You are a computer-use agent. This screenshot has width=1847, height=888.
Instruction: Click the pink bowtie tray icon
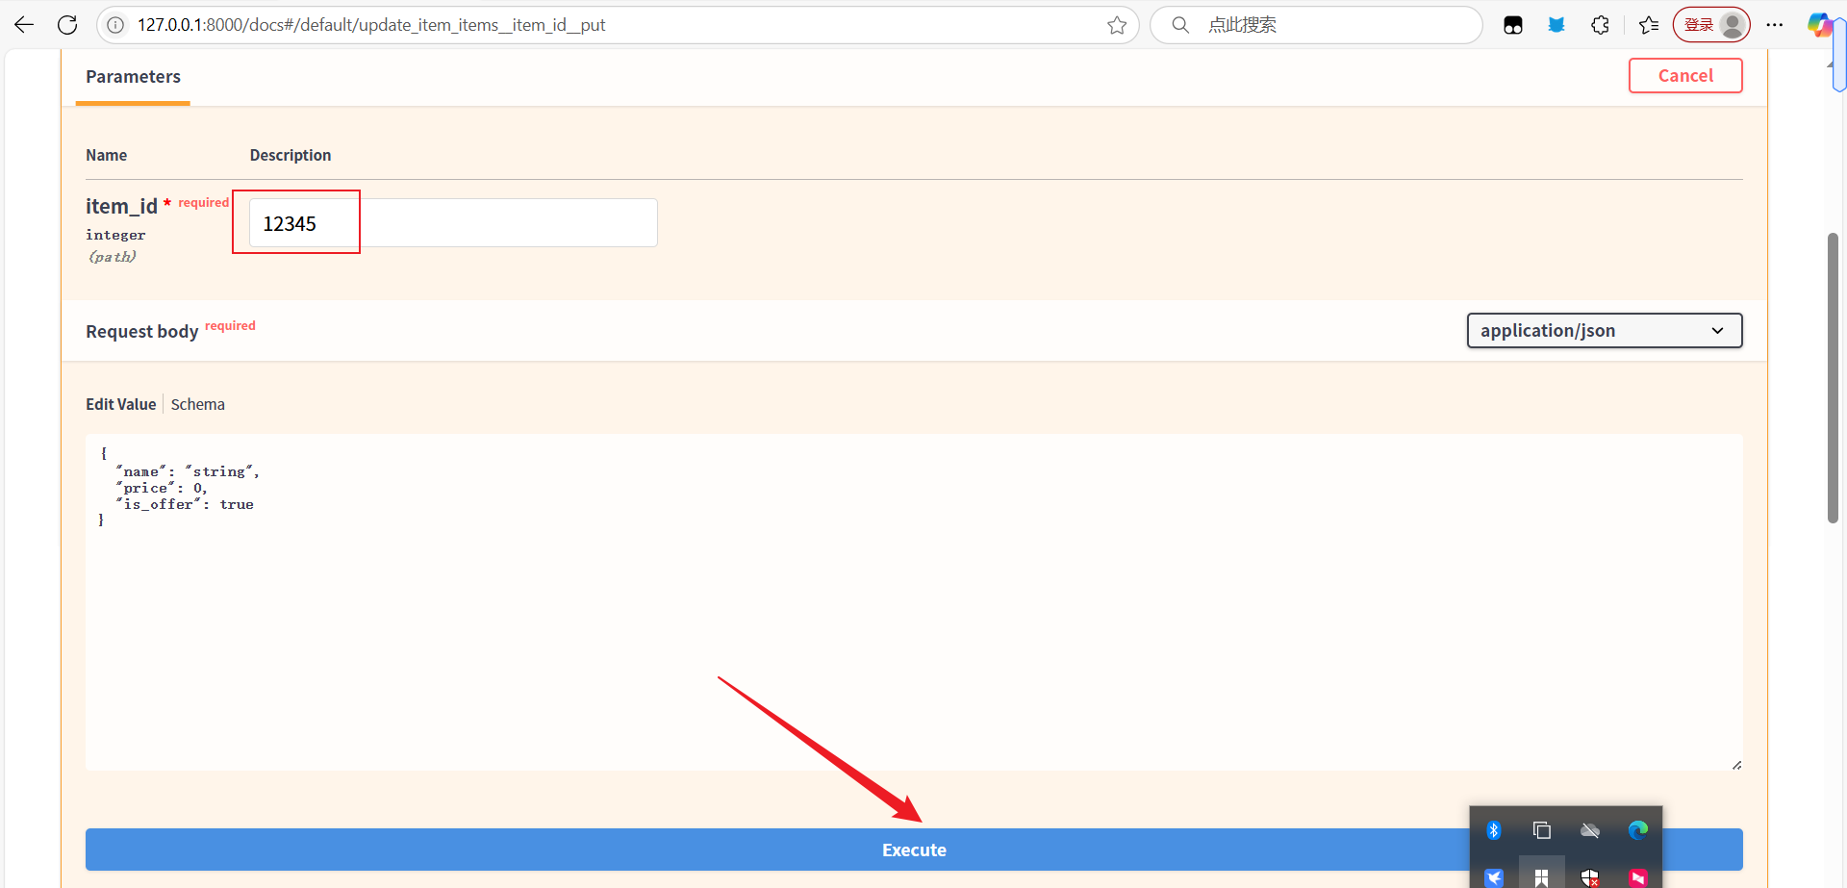(1638, 877)
